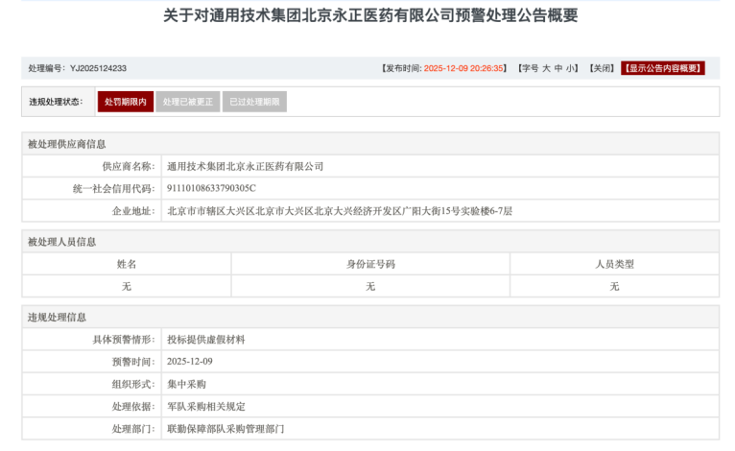735x451 pixels.
Task: Click the processing number YJ2025124233
Action: coord(98,68)
